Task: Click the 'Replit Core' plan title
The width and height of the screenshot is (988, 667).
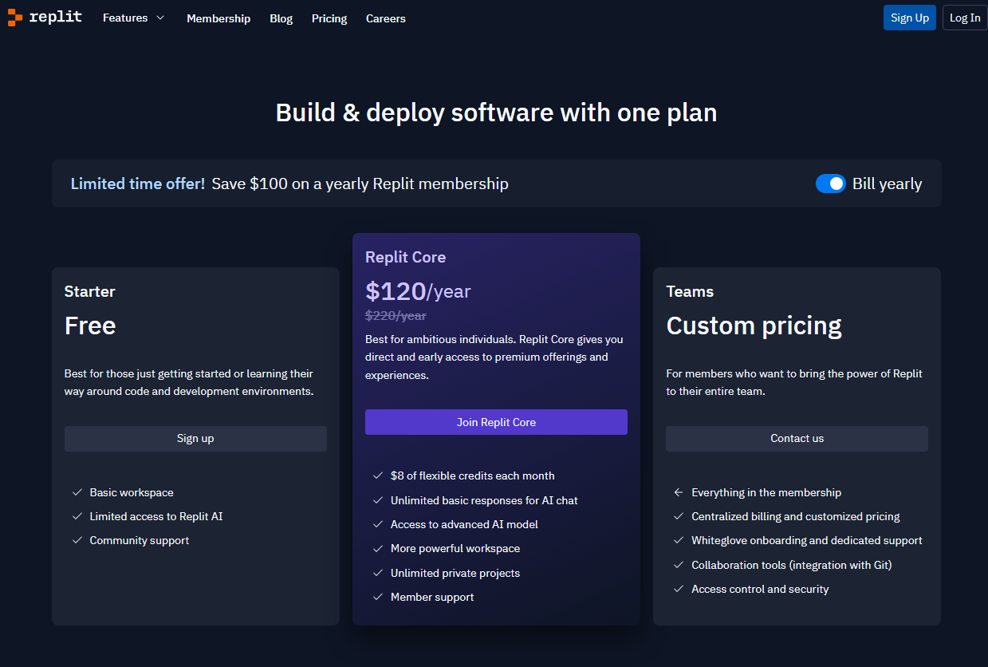Action: coord(405,257)
